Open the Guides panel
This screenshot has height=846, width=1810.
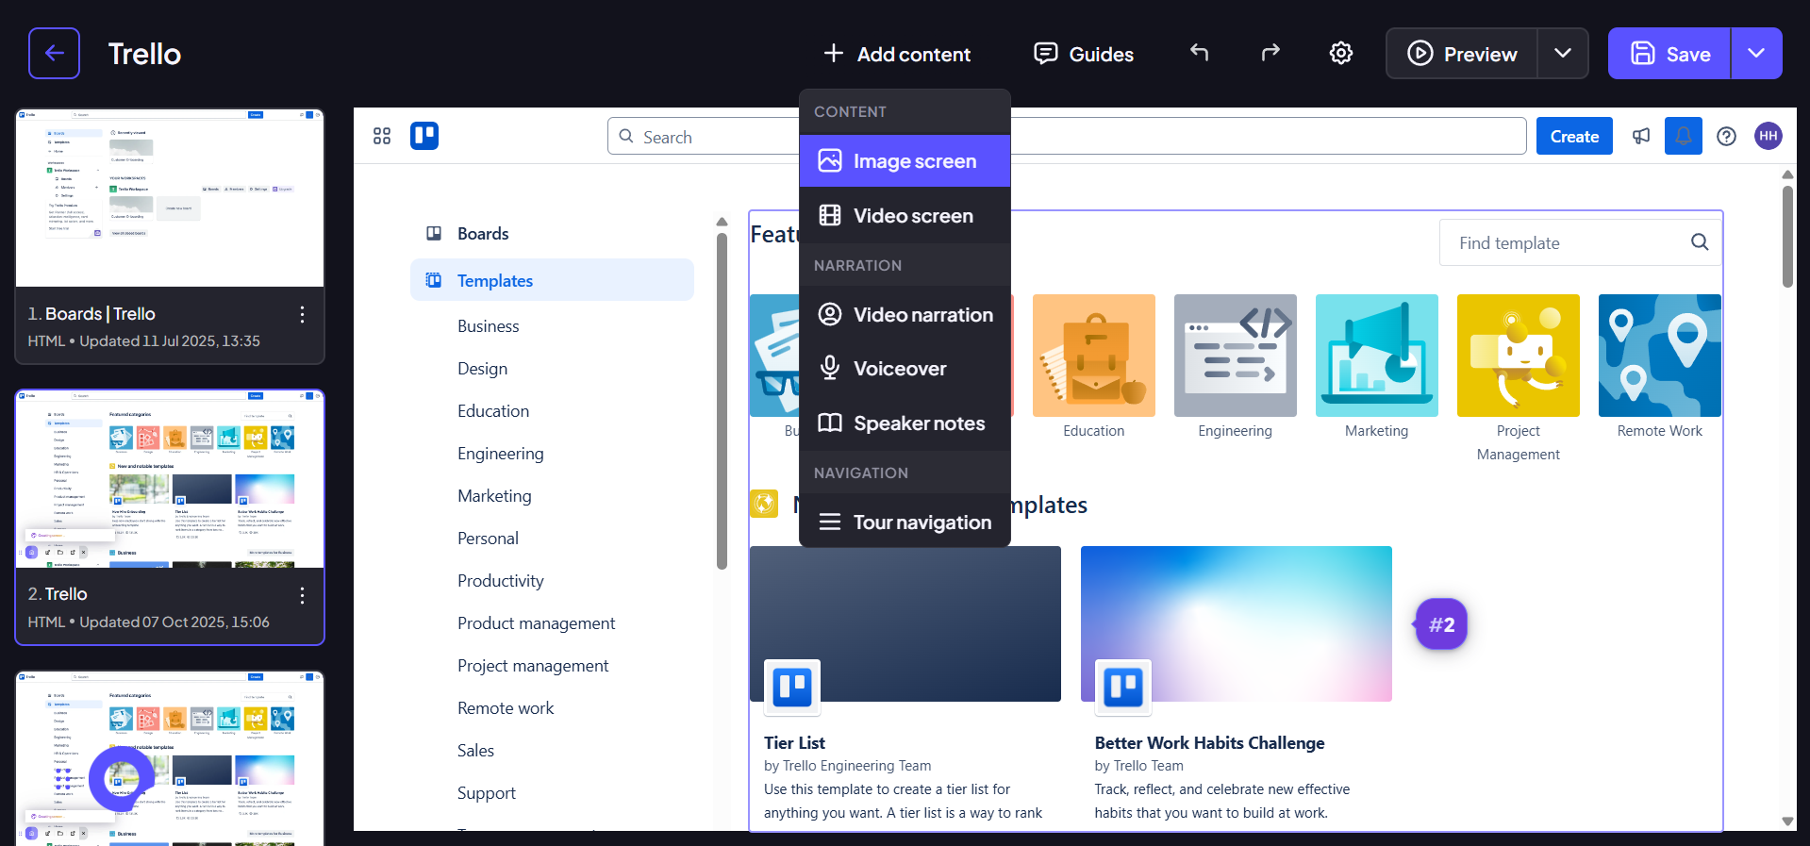coord(1084,54)
